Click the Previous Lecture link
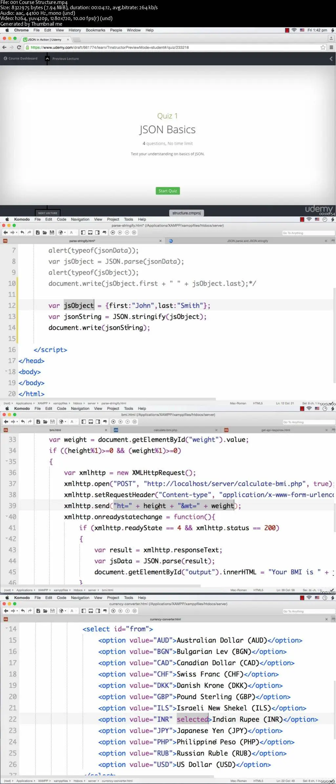 point(65,59)
